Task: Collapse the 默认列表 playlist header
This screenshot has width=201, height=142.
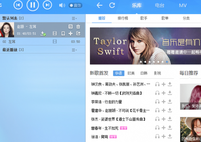Action: click(13, 18)
